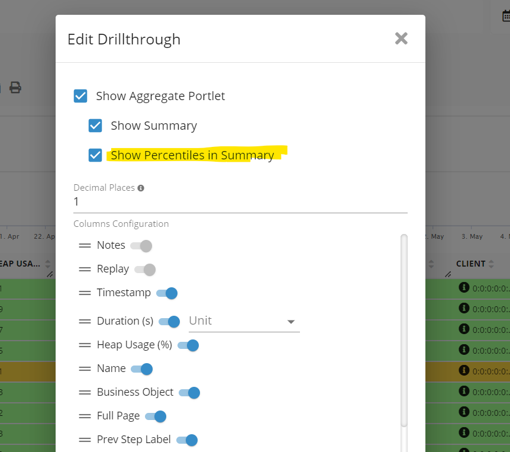Disable the Heap Usage (%) toggle
This screenshot has height=452, width=510.
click(188, 345)
